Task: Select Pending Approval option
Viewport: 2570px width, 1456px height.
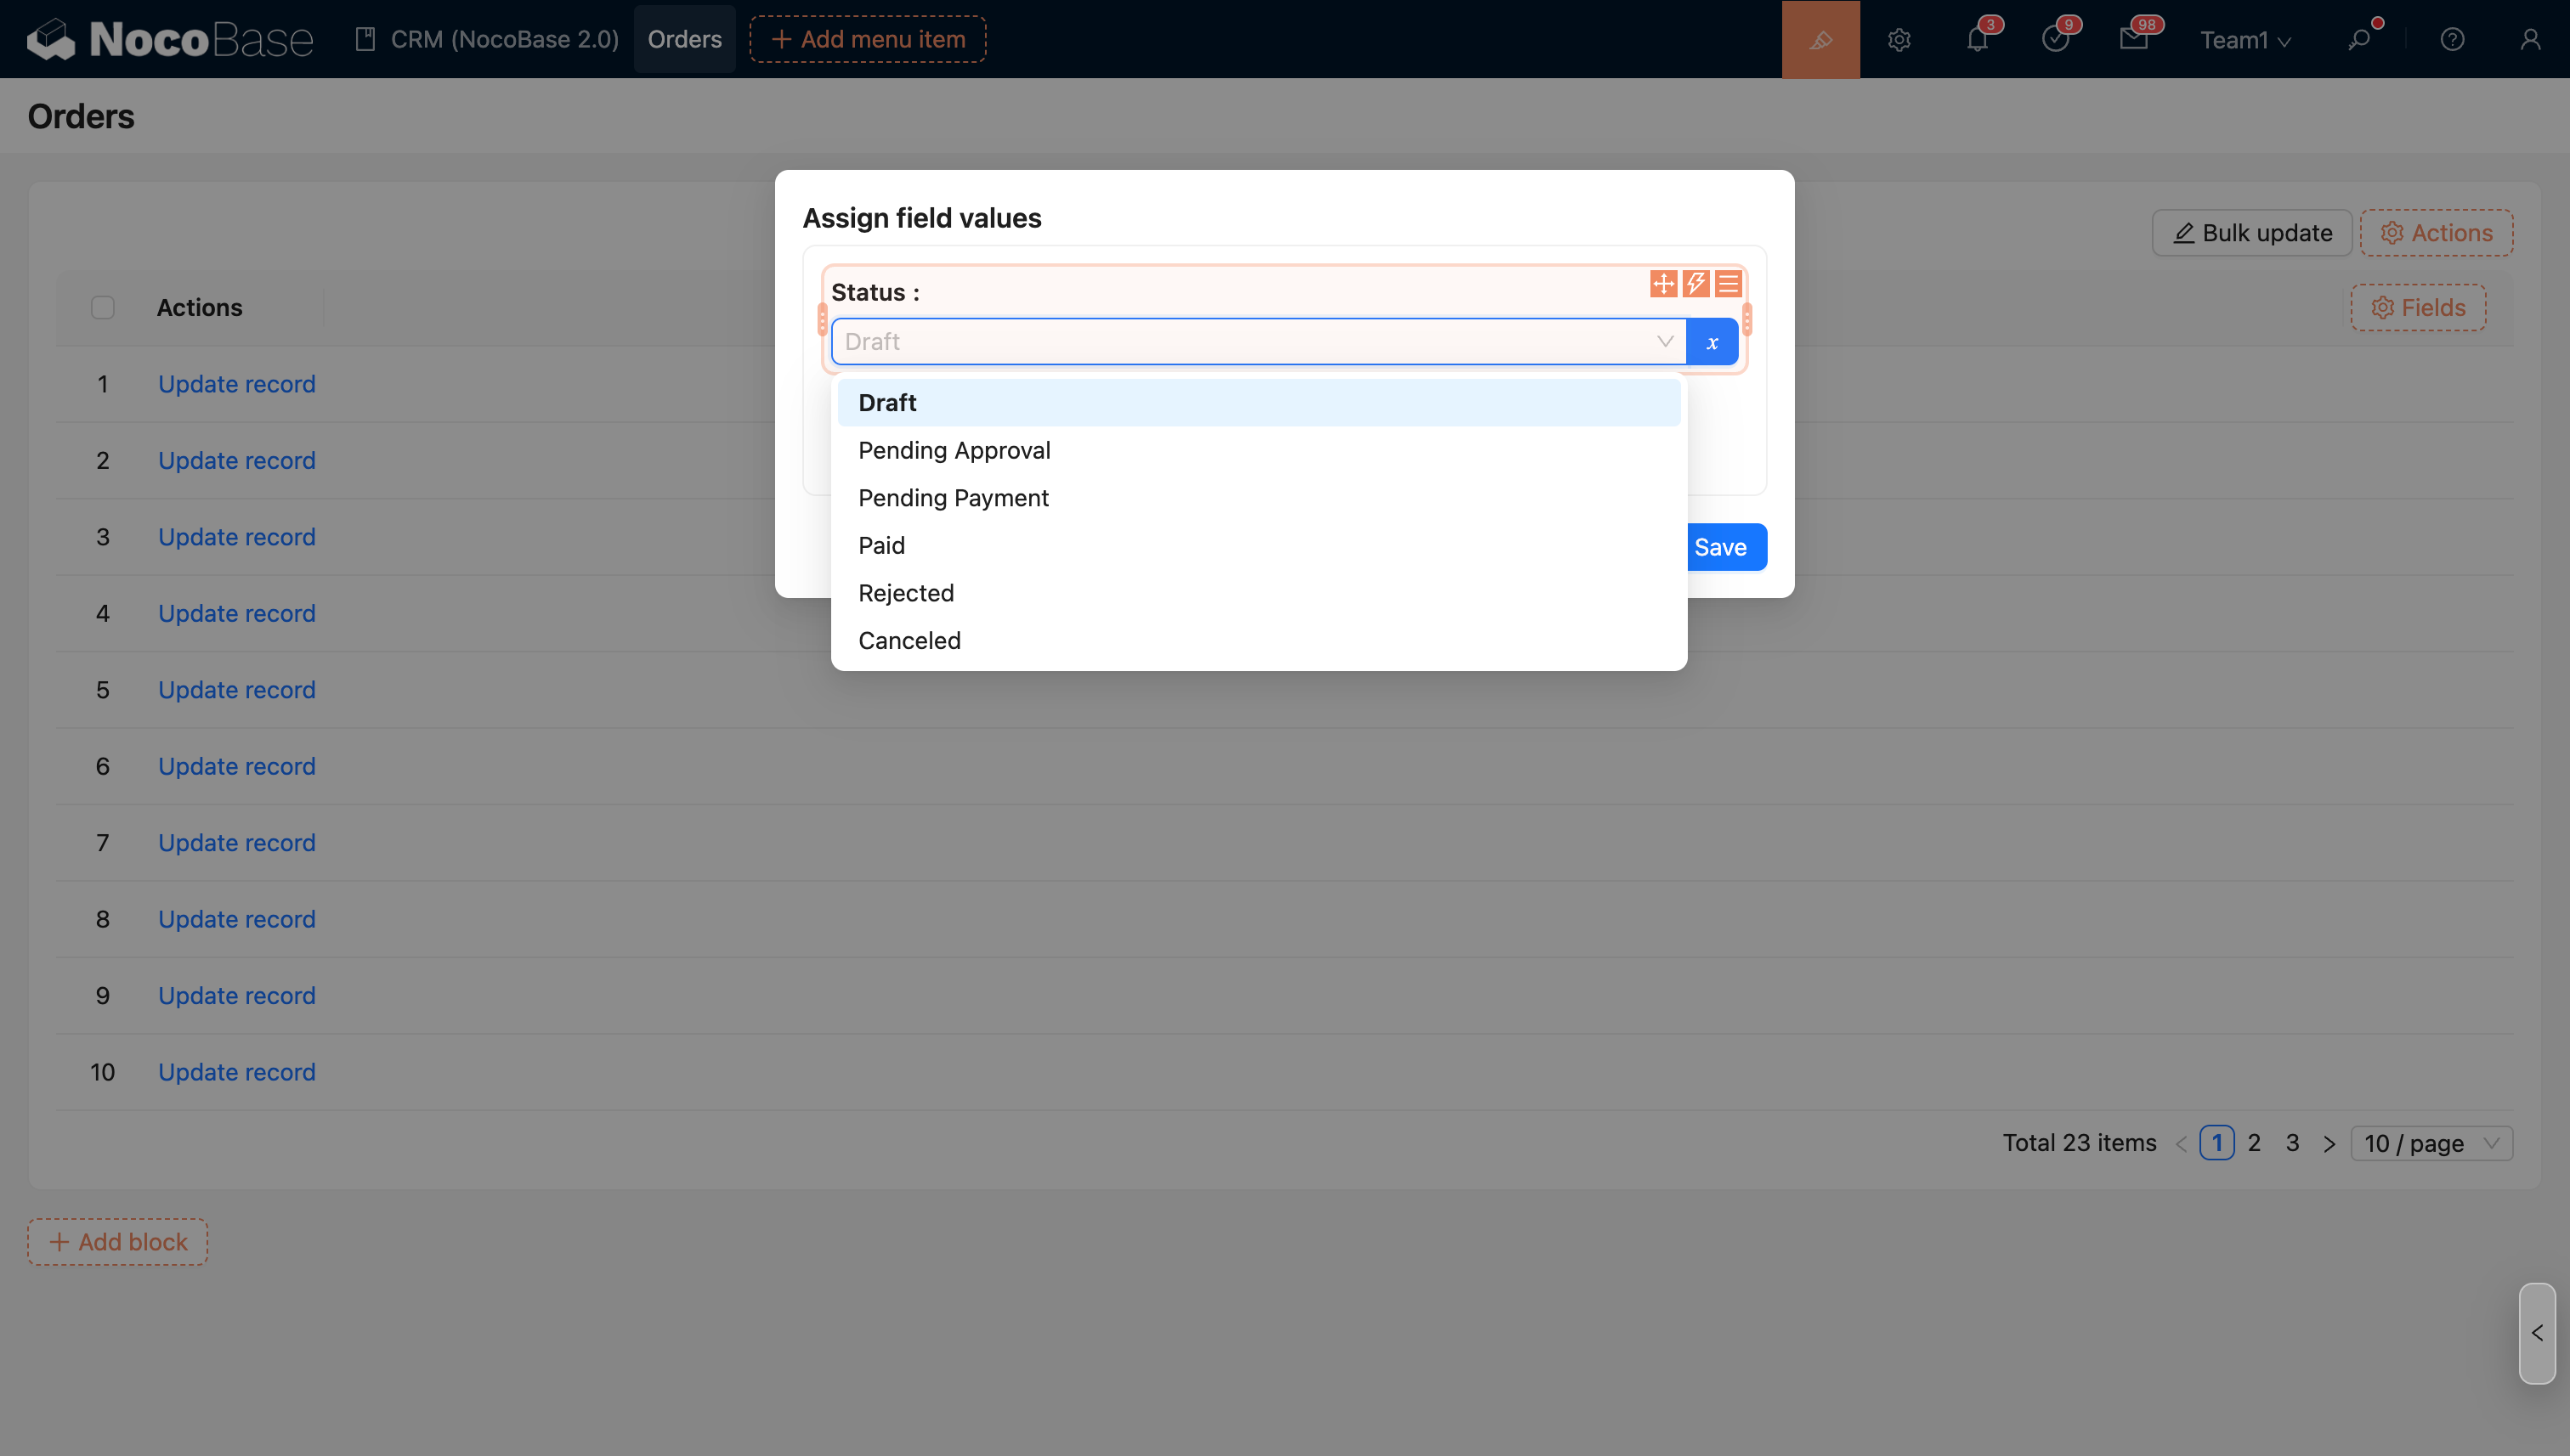Action: pyautogui.click(x=954, y=450)
